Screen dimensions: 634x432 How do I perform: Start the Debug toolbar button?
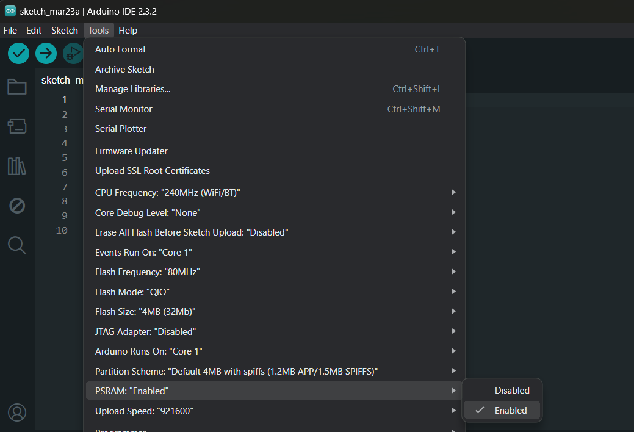tap(73, 53)
